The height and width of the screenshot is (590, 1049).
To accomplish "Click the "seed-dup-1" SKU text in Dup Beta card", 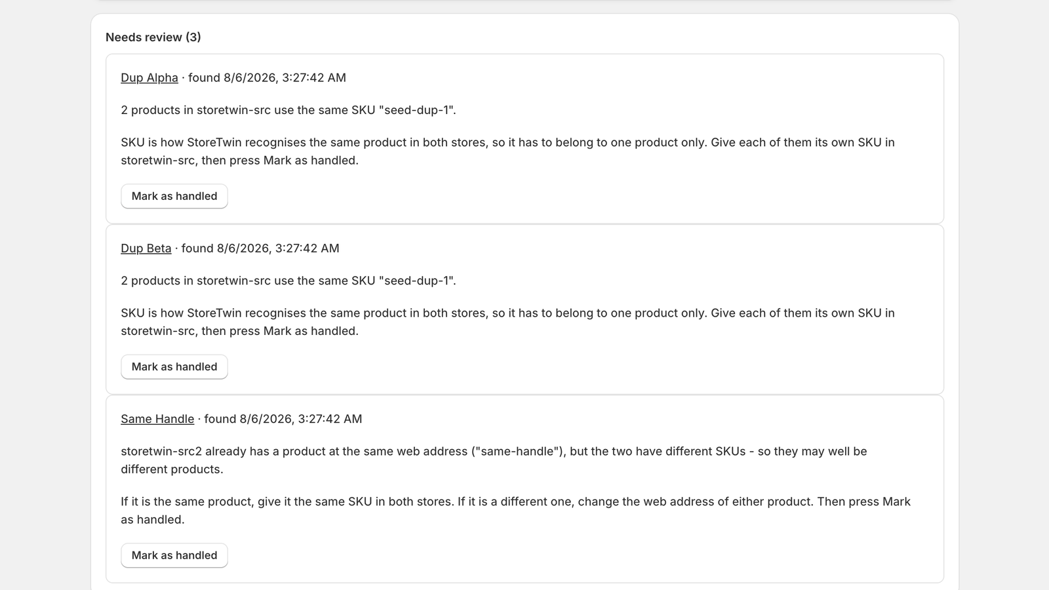I will [416, 281].
